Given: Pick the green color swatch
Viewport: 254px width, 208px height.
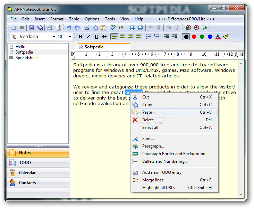Looking at the screenshot, I should point(202,37).
